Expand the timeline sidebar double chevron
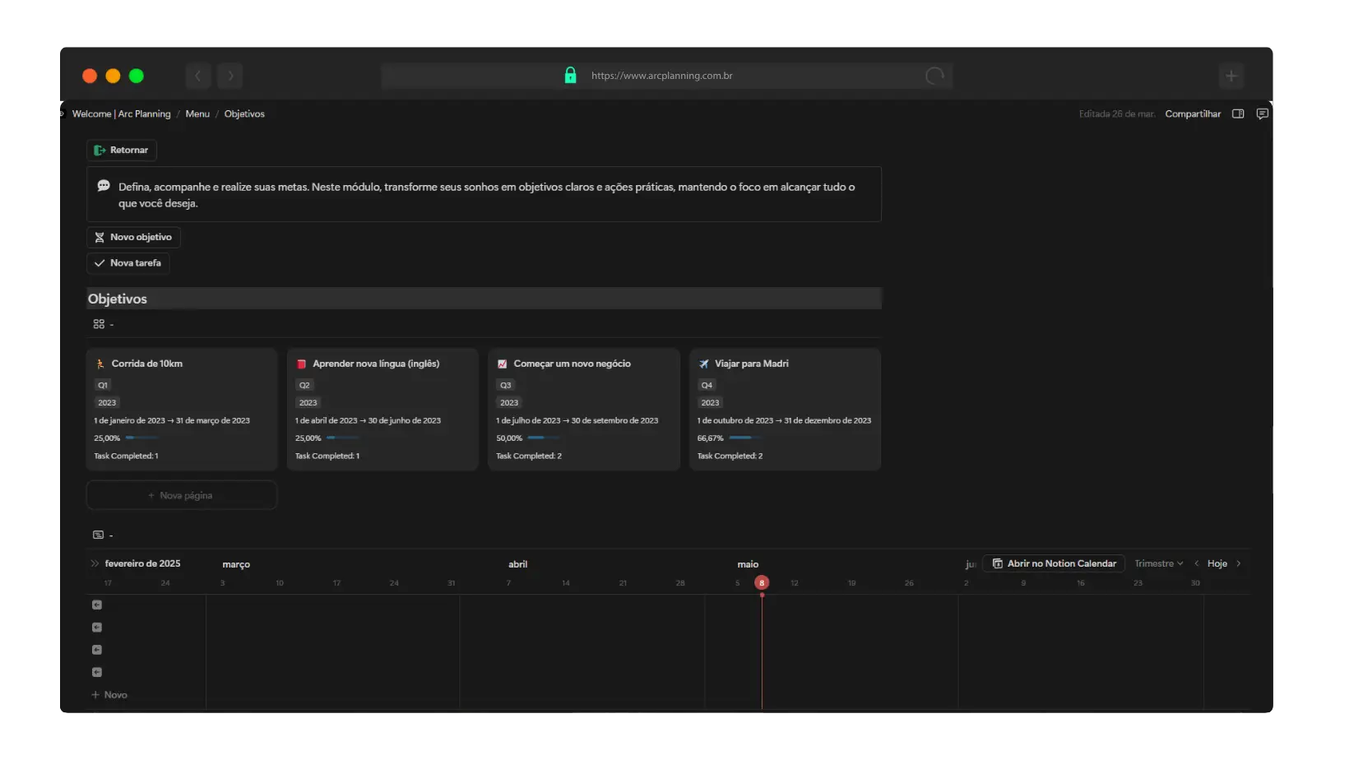Viewport: 1349px width, 760px height. 95,564
